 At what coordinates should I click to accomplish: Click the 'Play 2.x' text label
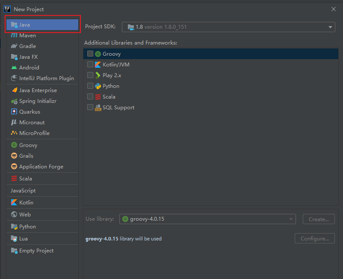tap(112, 75)
